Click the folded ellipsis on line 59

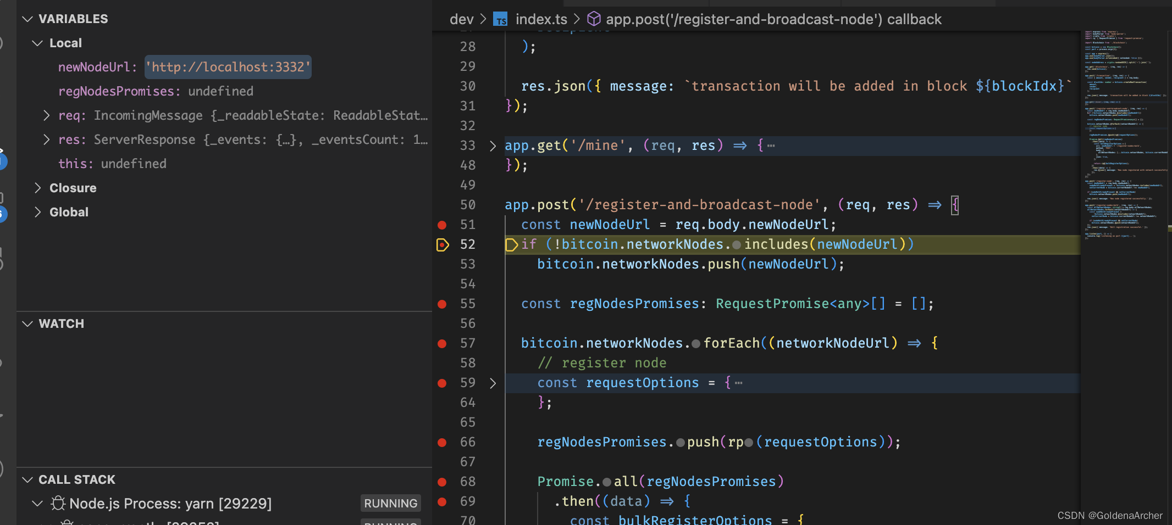click(x=738, y=383)
